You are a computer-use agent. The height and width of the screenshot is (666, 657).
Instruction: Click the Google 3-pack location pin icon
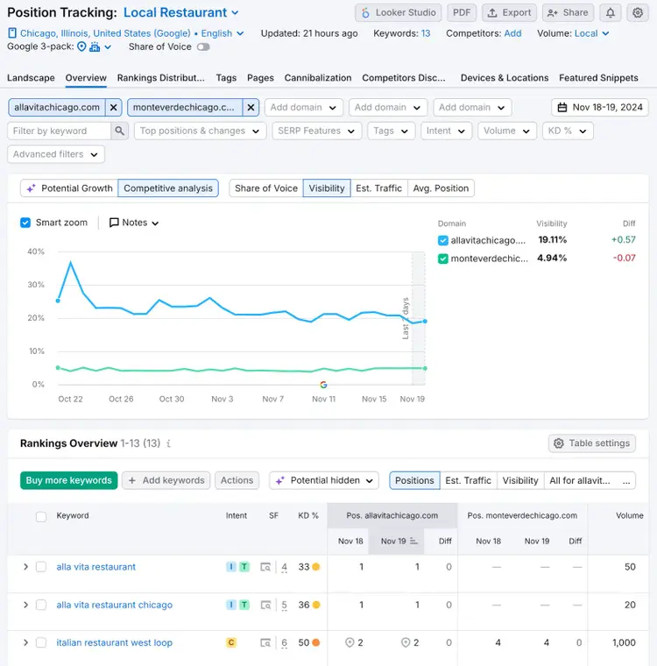pos(81,46)
